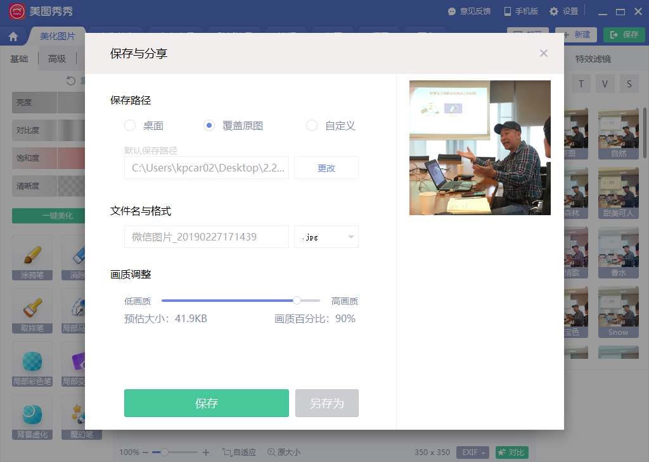
Task: Expand the EXIF dropdown
Action: 473,453
